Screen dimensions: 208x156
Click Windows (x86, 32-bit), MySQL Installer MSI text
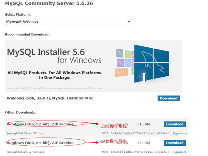(x=50, y=98)
